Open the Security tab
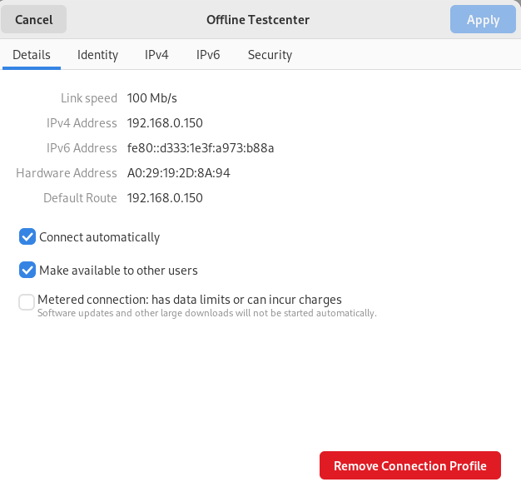This screenshot has width=521, height=487. 270,55
